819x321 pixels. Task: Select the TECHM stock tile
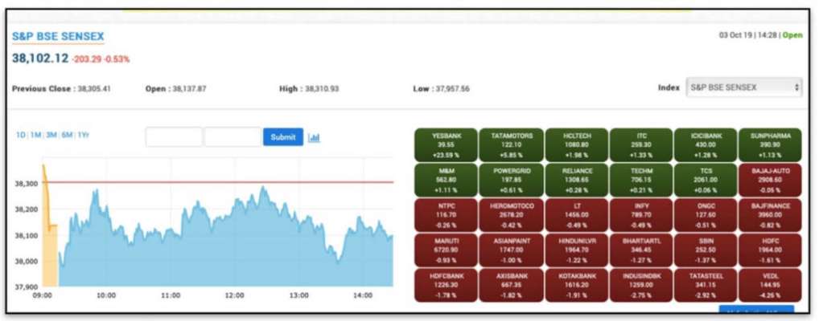[x=641, y=180]
